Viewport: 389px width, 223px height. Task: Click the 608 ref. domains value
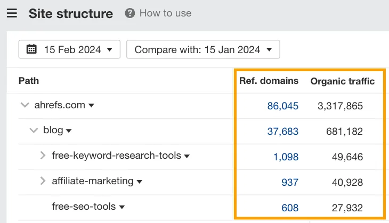290,208
